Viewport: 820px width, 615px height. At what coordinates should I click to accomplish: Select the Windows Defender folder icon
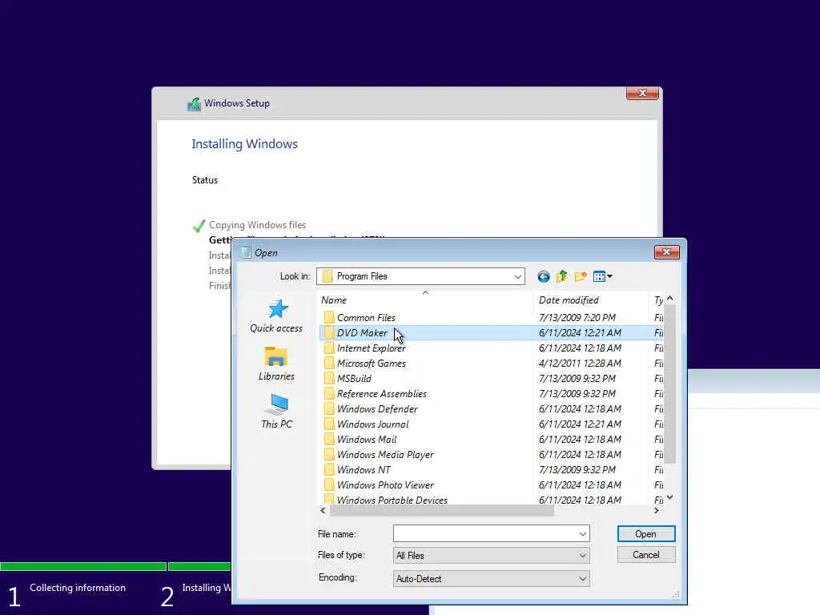(329, 408)
